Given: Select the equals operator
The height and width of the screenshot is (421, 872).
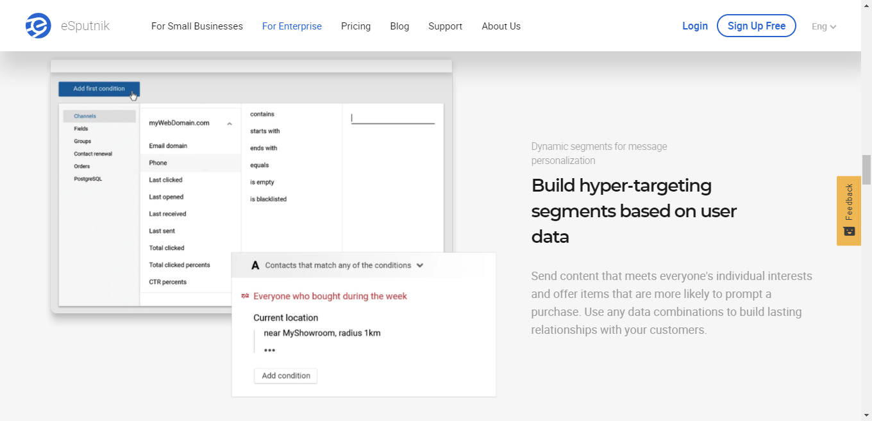Looking at the screenshot, I should tap(260, 165).
